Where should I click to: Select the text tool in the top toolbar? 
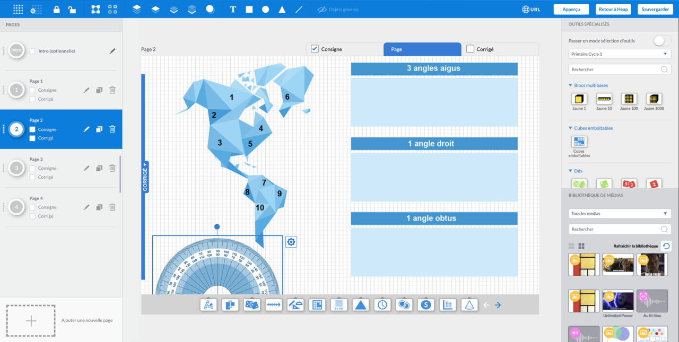[x=232, y=10]
